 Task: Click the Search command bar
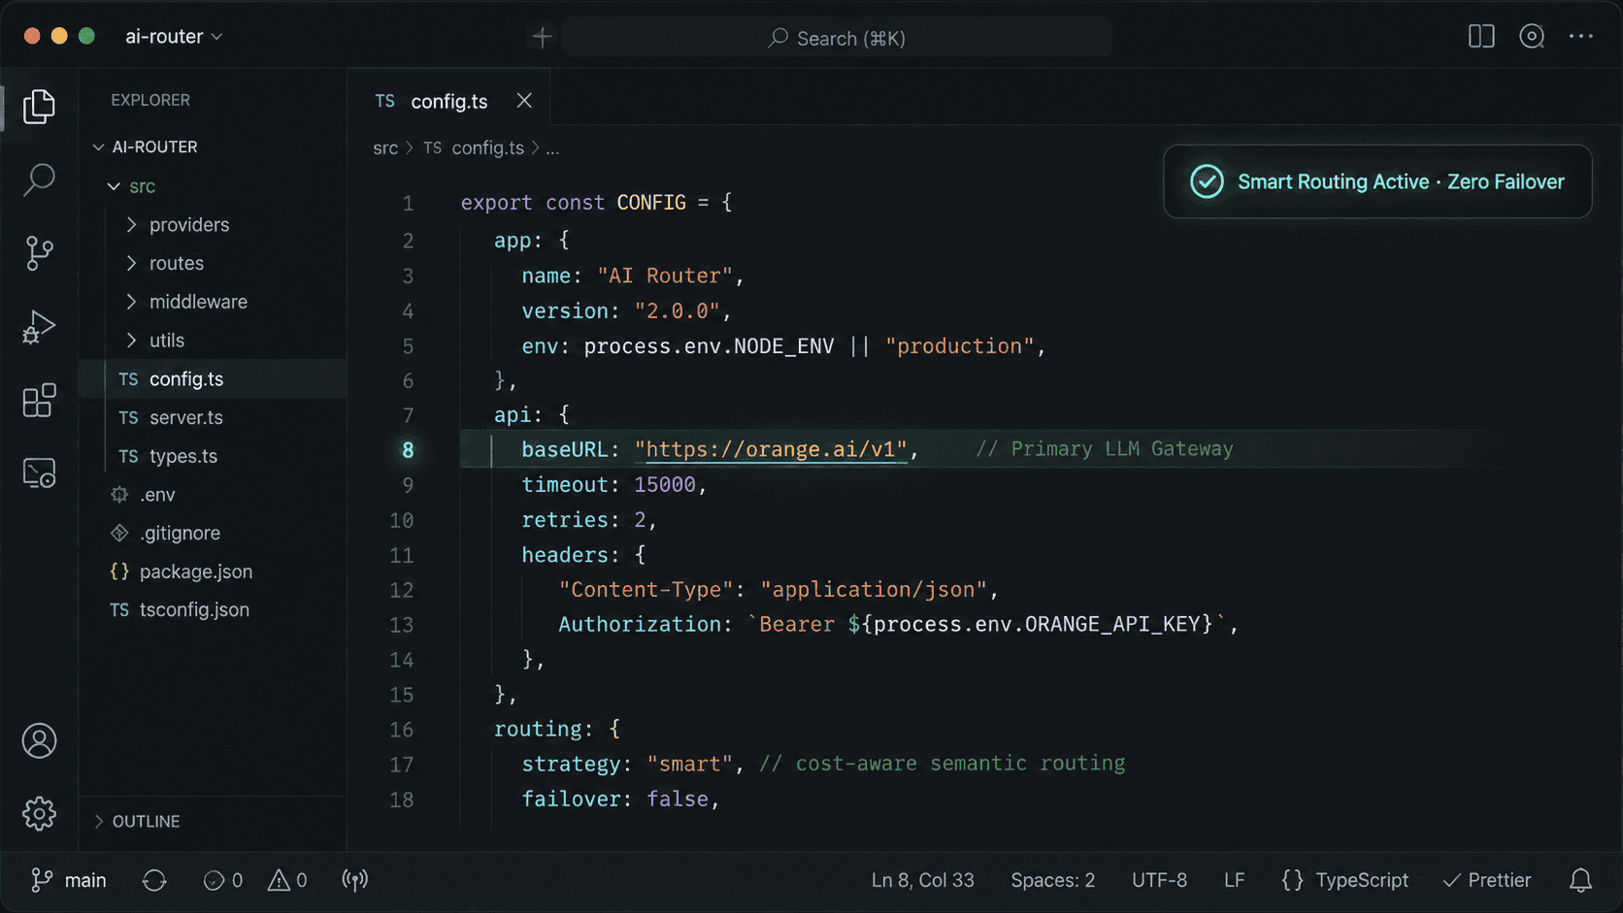coord(837,38)
